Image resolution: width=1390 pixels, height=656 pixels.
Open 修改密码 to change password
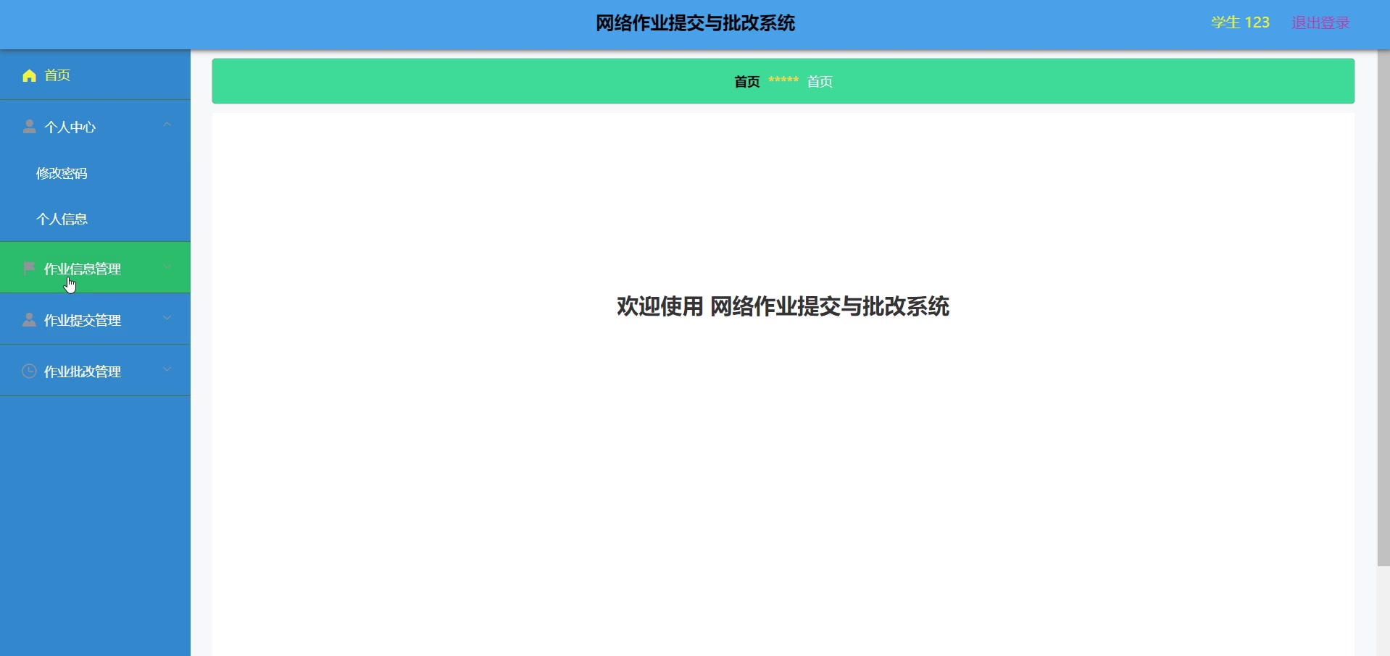[x=62, y=173]
